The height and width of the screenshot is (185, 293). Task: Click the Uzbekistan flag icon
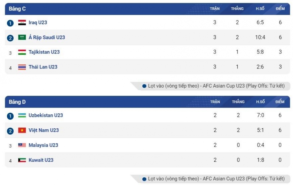[22, 115]
